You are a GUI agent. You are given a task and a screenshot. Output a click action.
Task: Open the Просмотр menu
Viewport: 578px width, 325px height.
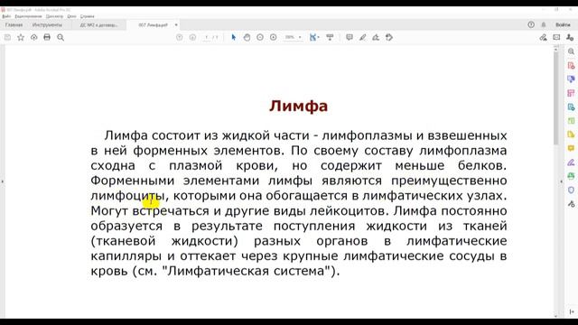pos(54,16)
